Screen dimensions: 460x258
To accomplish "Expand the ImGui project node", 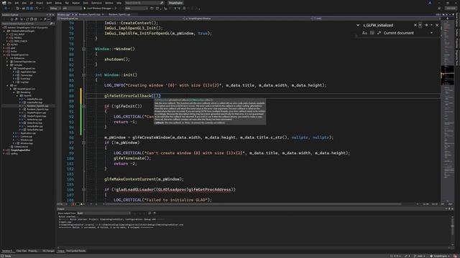I will 4,52.
